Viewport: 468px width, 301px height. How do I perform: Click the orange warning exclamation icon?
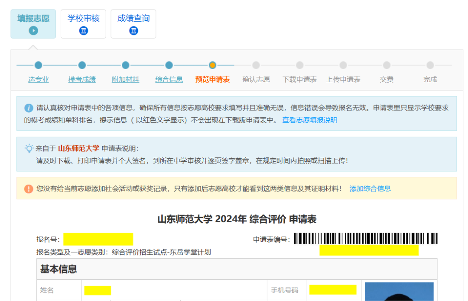[29, 189]
